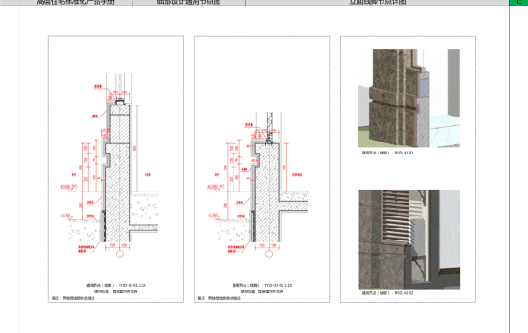Select the middle gray header title cell
Viewport: 528px width, 333px height.
(x=189, y=3)
